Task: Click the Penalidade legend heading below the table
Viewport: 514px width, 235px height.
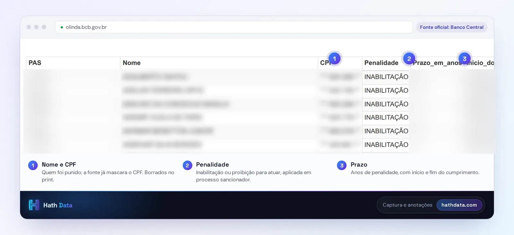Action: tap(212, 165)
